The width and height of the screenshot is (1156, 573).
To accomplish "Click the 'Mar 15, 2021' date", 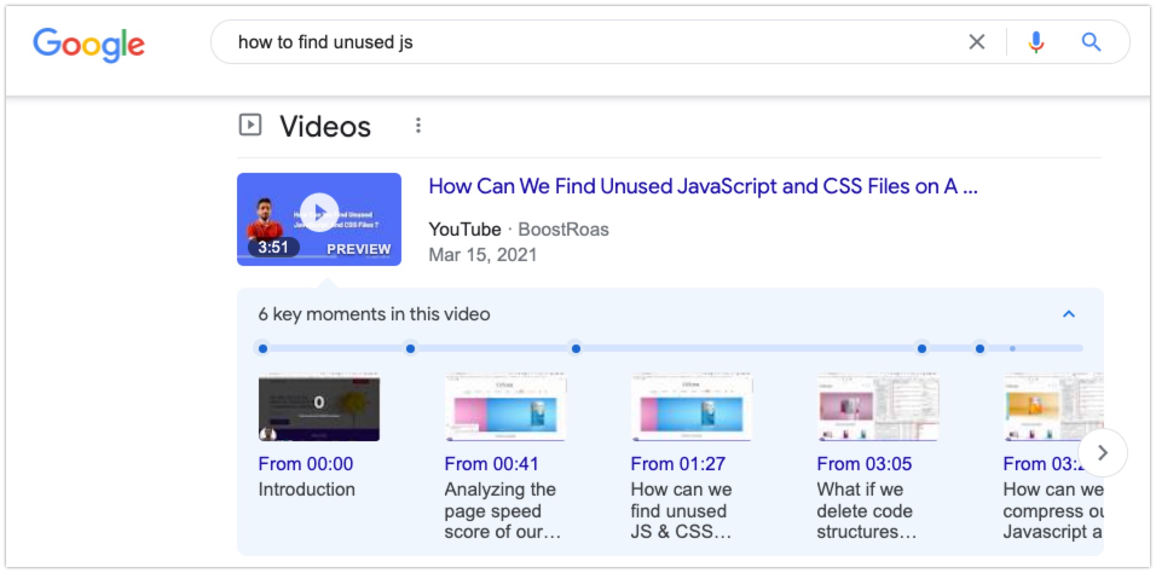I will coord(482,254).
